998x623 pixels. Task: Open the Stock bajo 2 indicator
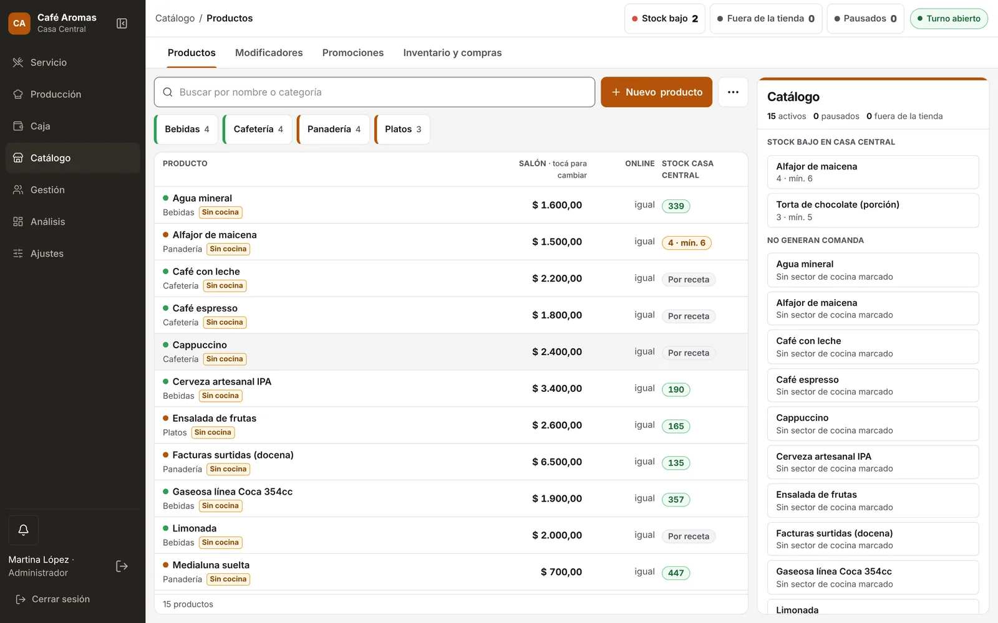pyautogui.click(x=665, y=19)
